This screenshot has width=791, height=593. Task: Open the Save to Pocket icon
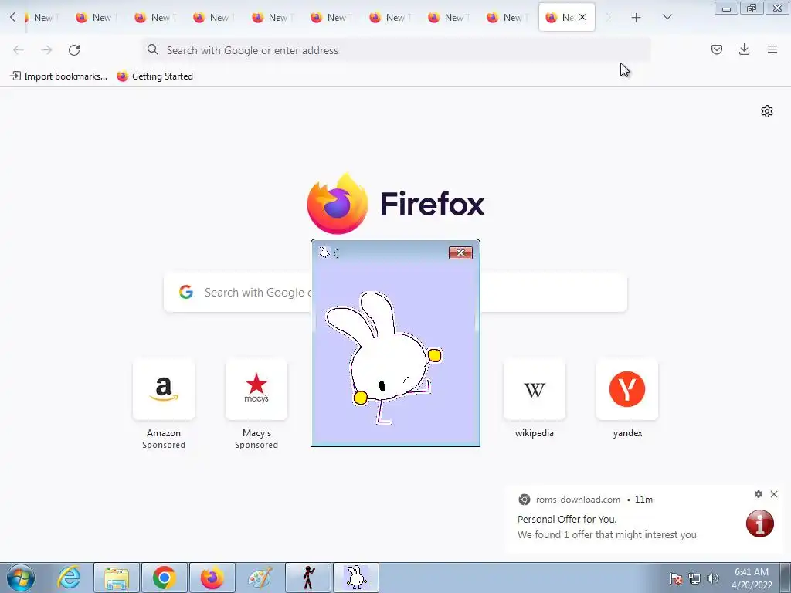pos(716,49)
